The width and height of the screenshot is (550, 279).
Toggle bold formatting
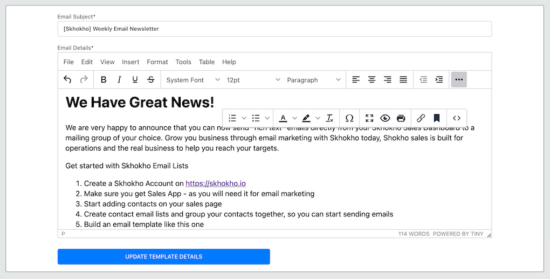tap(104, 80)
